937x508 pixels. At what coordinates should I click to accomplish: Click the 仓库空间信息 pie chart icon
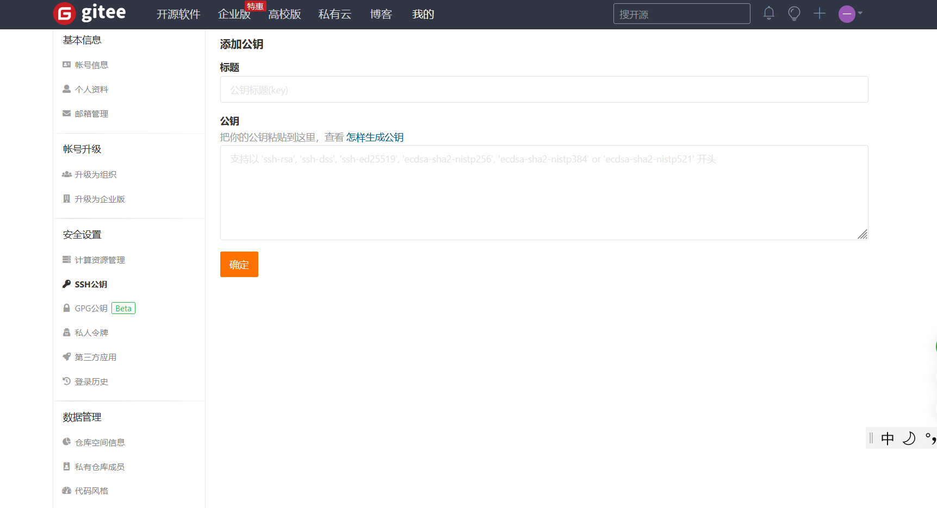click(67, 442)
